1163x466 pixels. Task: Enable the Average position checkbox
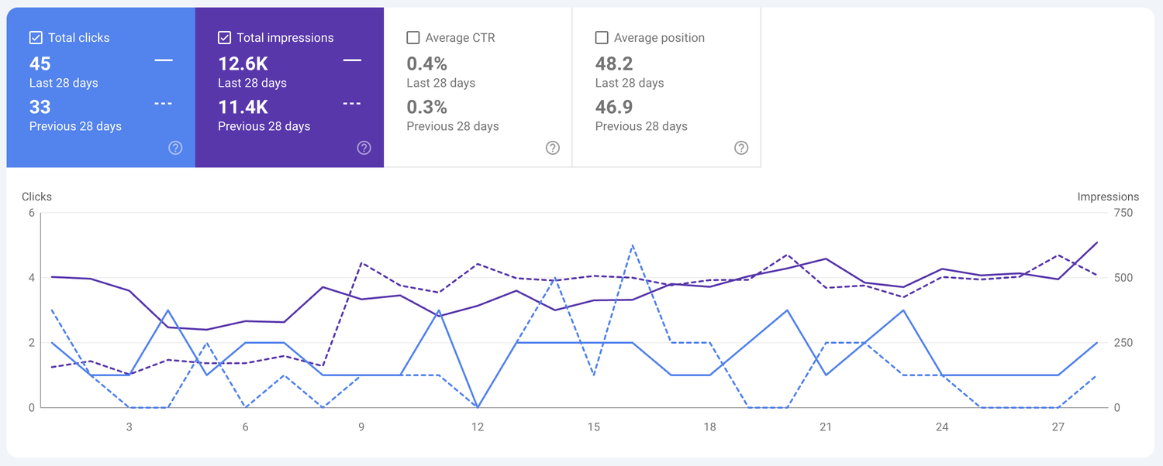pyautogui.click(x=602, y=37)
